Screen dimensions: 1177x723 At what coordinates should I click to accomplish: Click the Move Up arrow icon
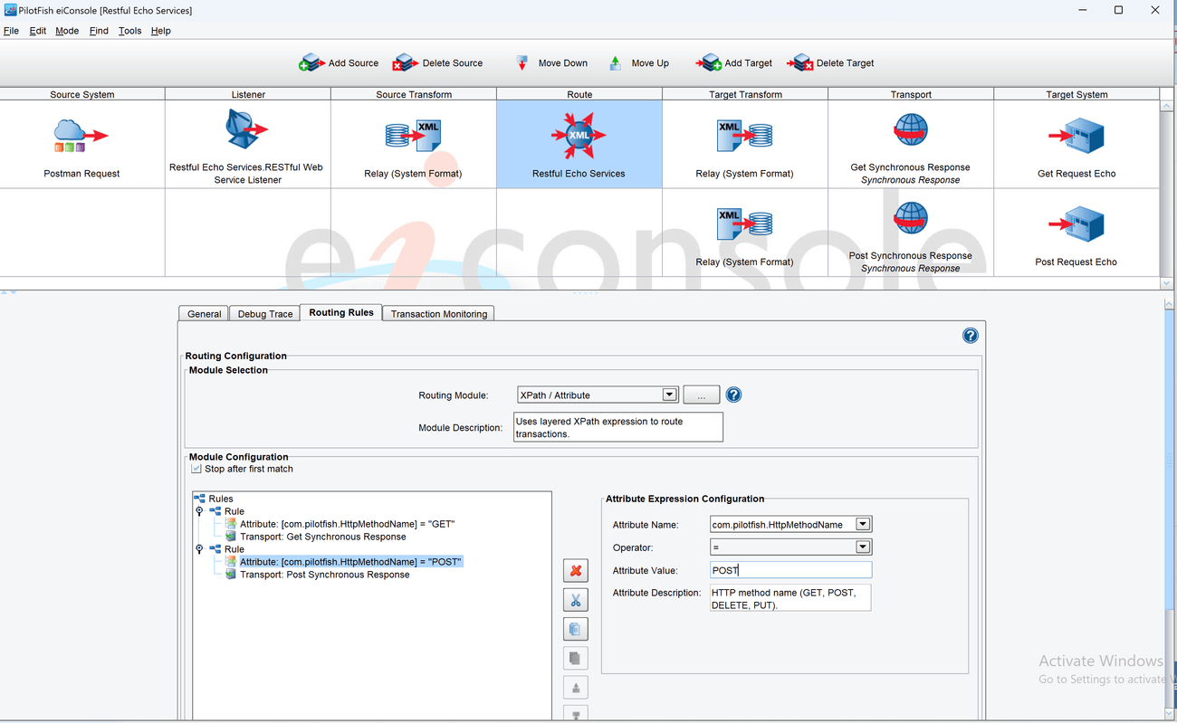pyautogui.click(x=615, y=62)
